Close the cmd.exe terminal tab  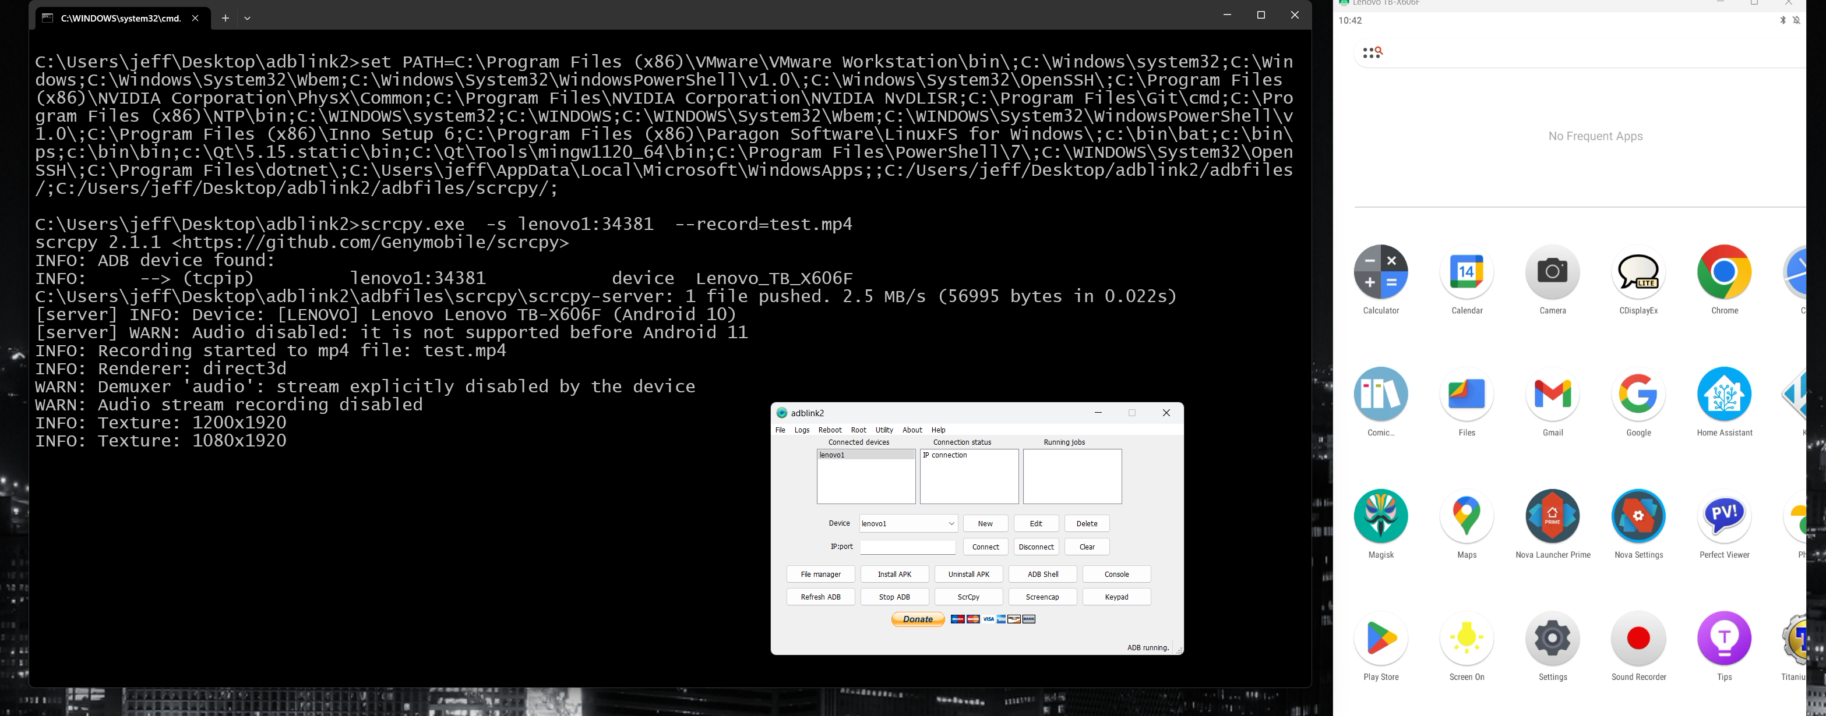[x=195, y=19]
